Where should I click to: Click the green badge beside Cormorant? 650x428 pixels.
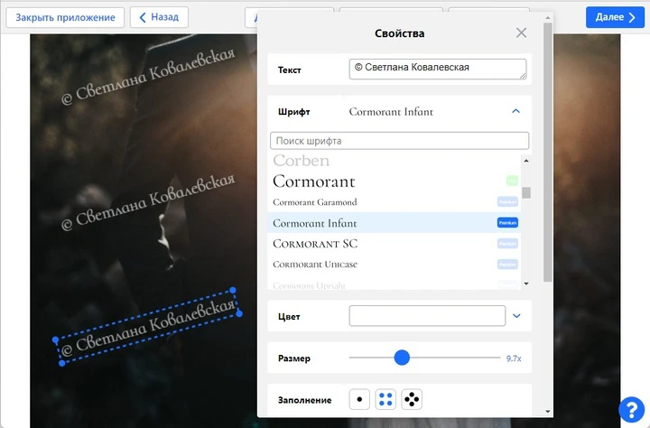point(512,181)
